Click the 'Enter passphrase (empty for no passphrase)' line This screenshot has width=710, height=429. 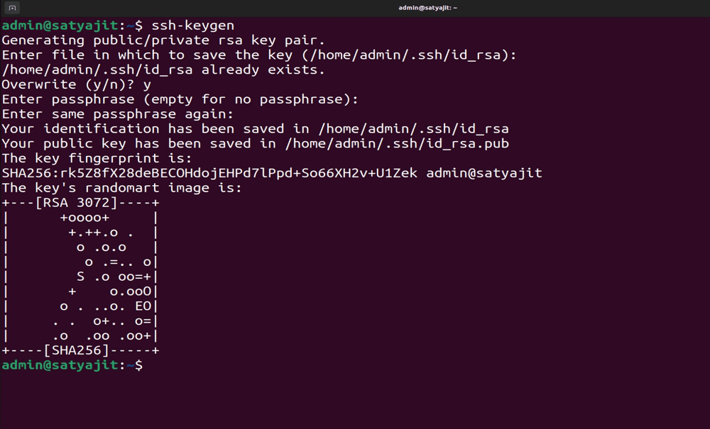[180, 99]
